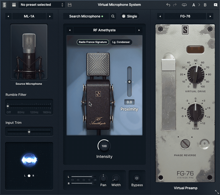Click the Input Trim slider handle
Viewport: 220px width, 195px height.
pos(29,132)
